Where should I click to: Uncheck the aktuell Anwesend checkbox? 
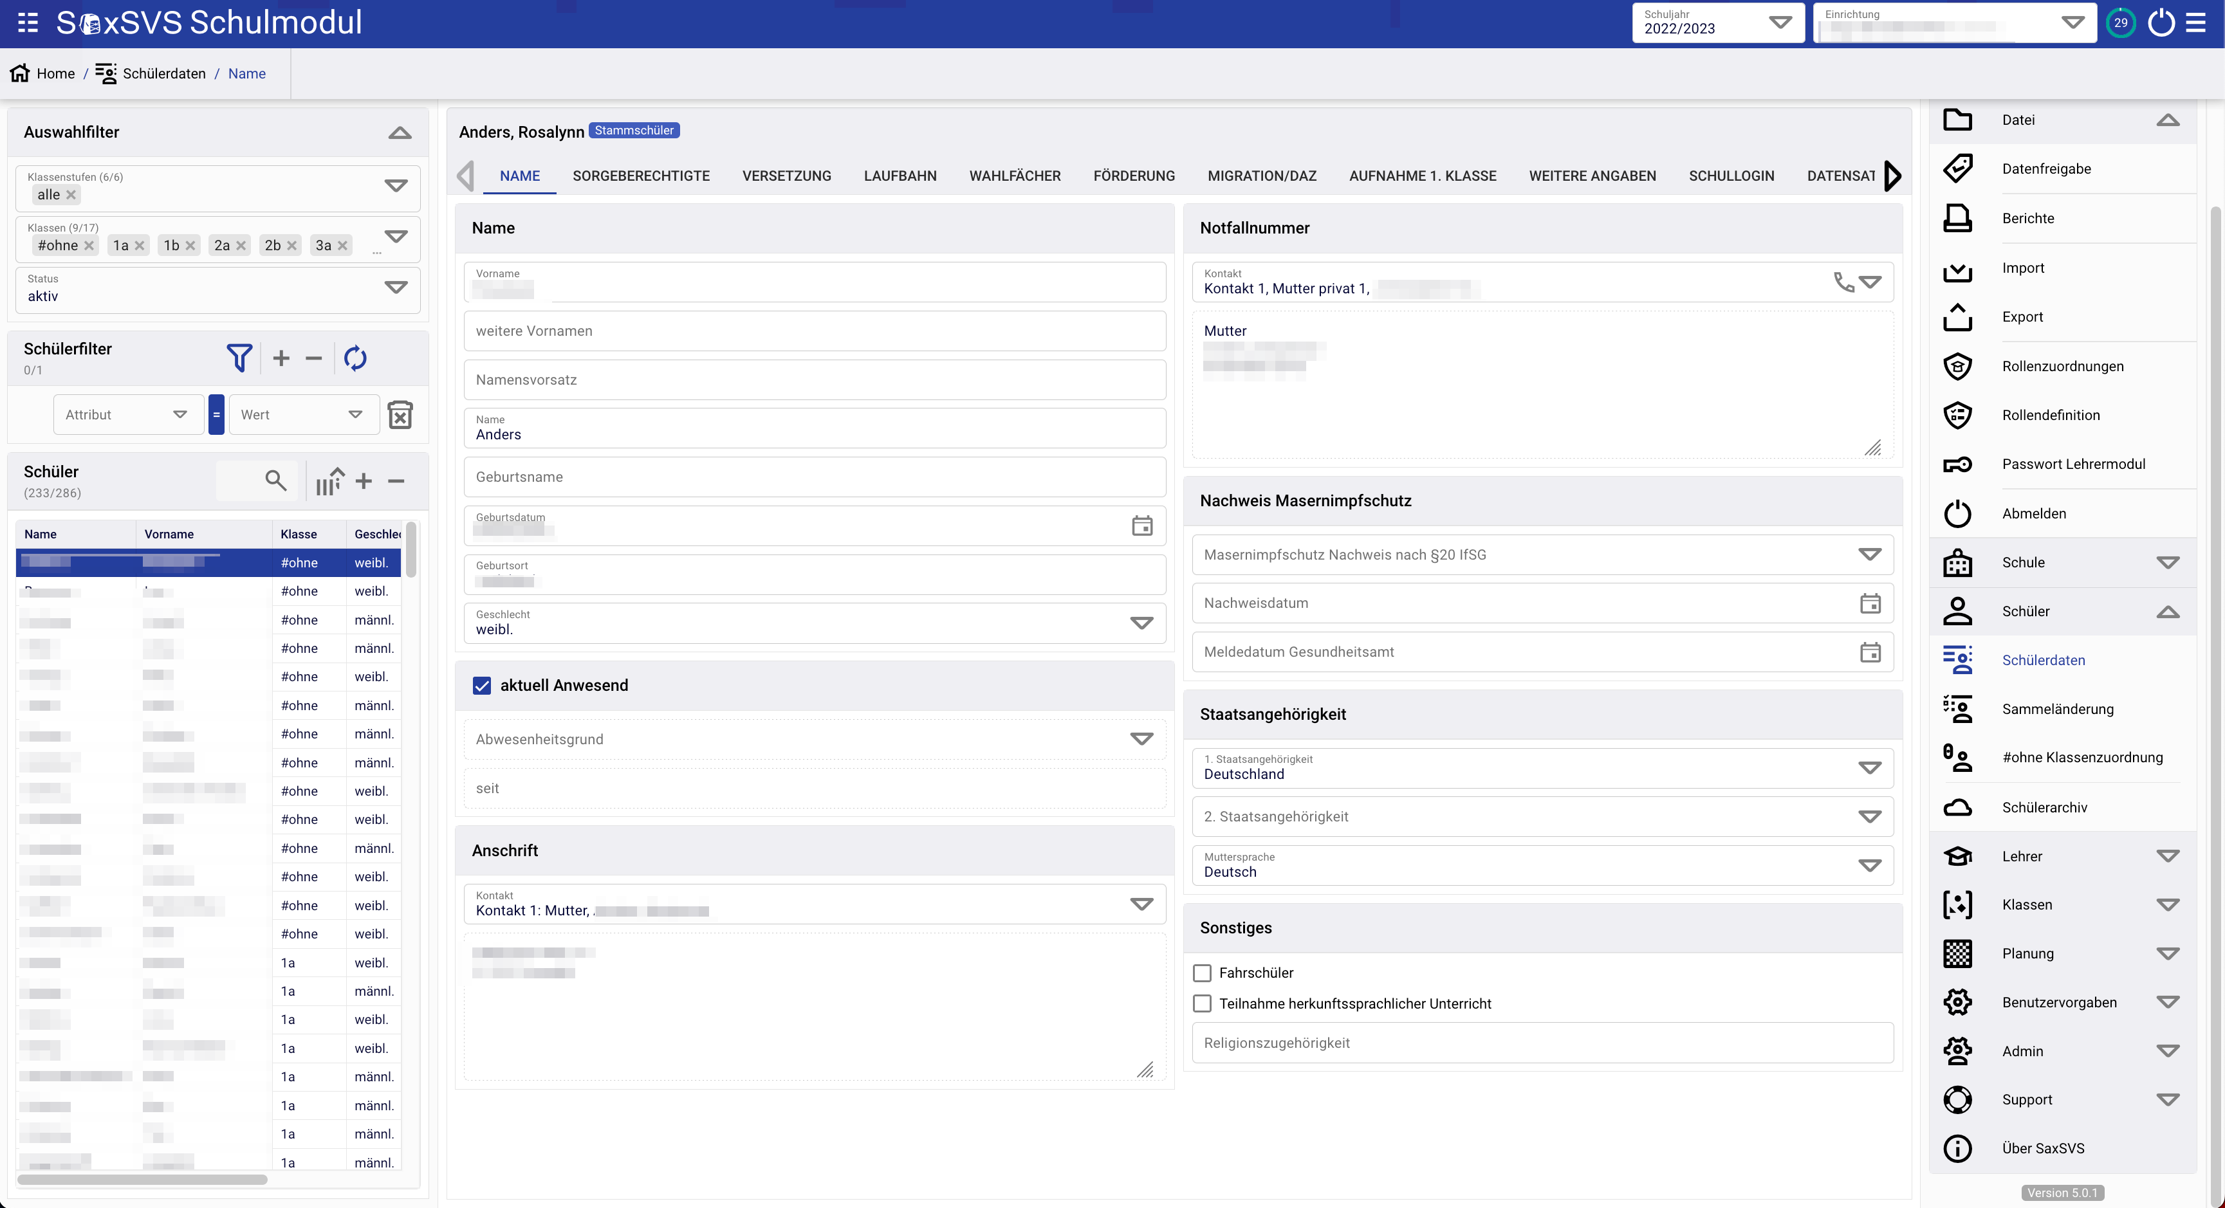tap(482, 686)
